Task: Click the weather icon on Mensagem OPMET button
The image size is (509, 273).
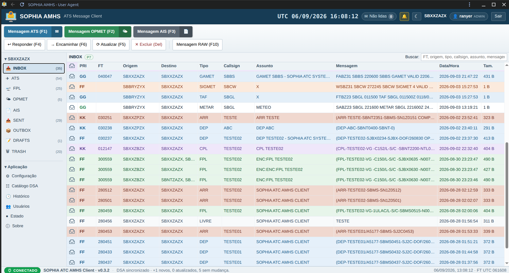Action: point(125,31)
